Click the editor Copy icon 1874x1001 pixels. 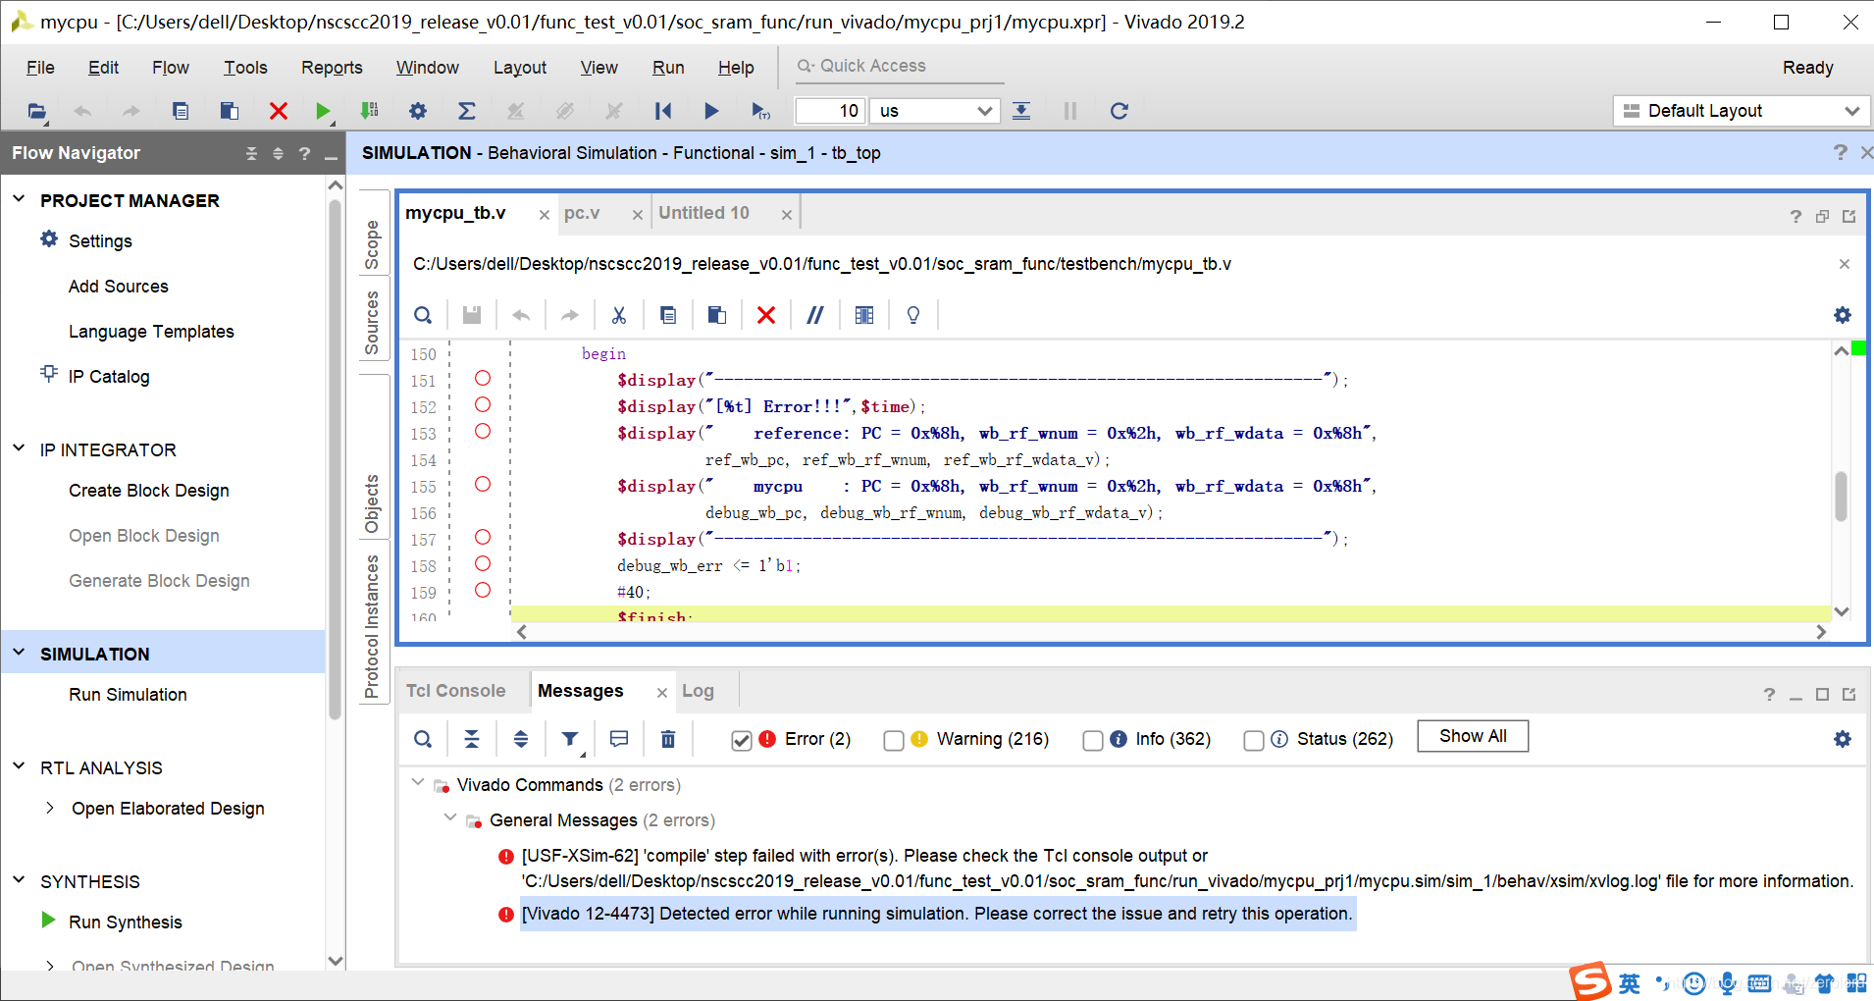point(668,315)
